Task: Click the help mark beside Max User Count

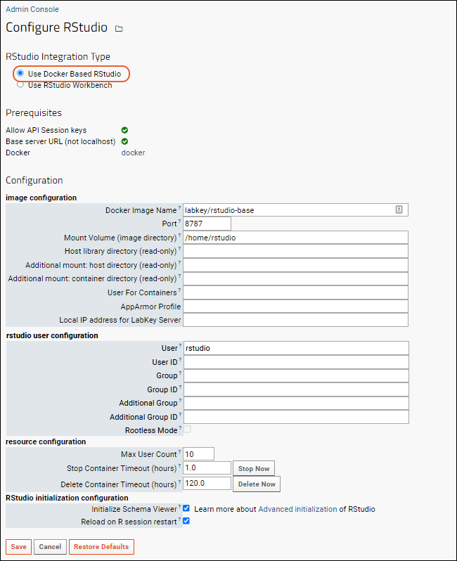Action: [180, 452]
